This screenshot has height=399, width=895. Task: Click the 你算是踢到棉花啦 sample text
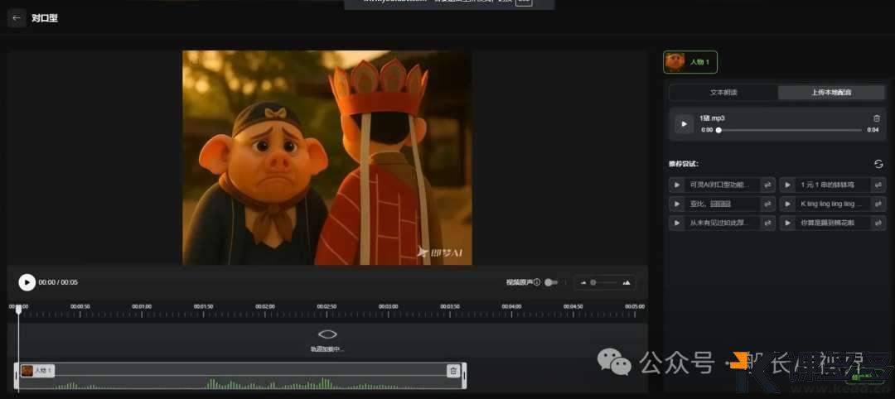coord(827,223)
